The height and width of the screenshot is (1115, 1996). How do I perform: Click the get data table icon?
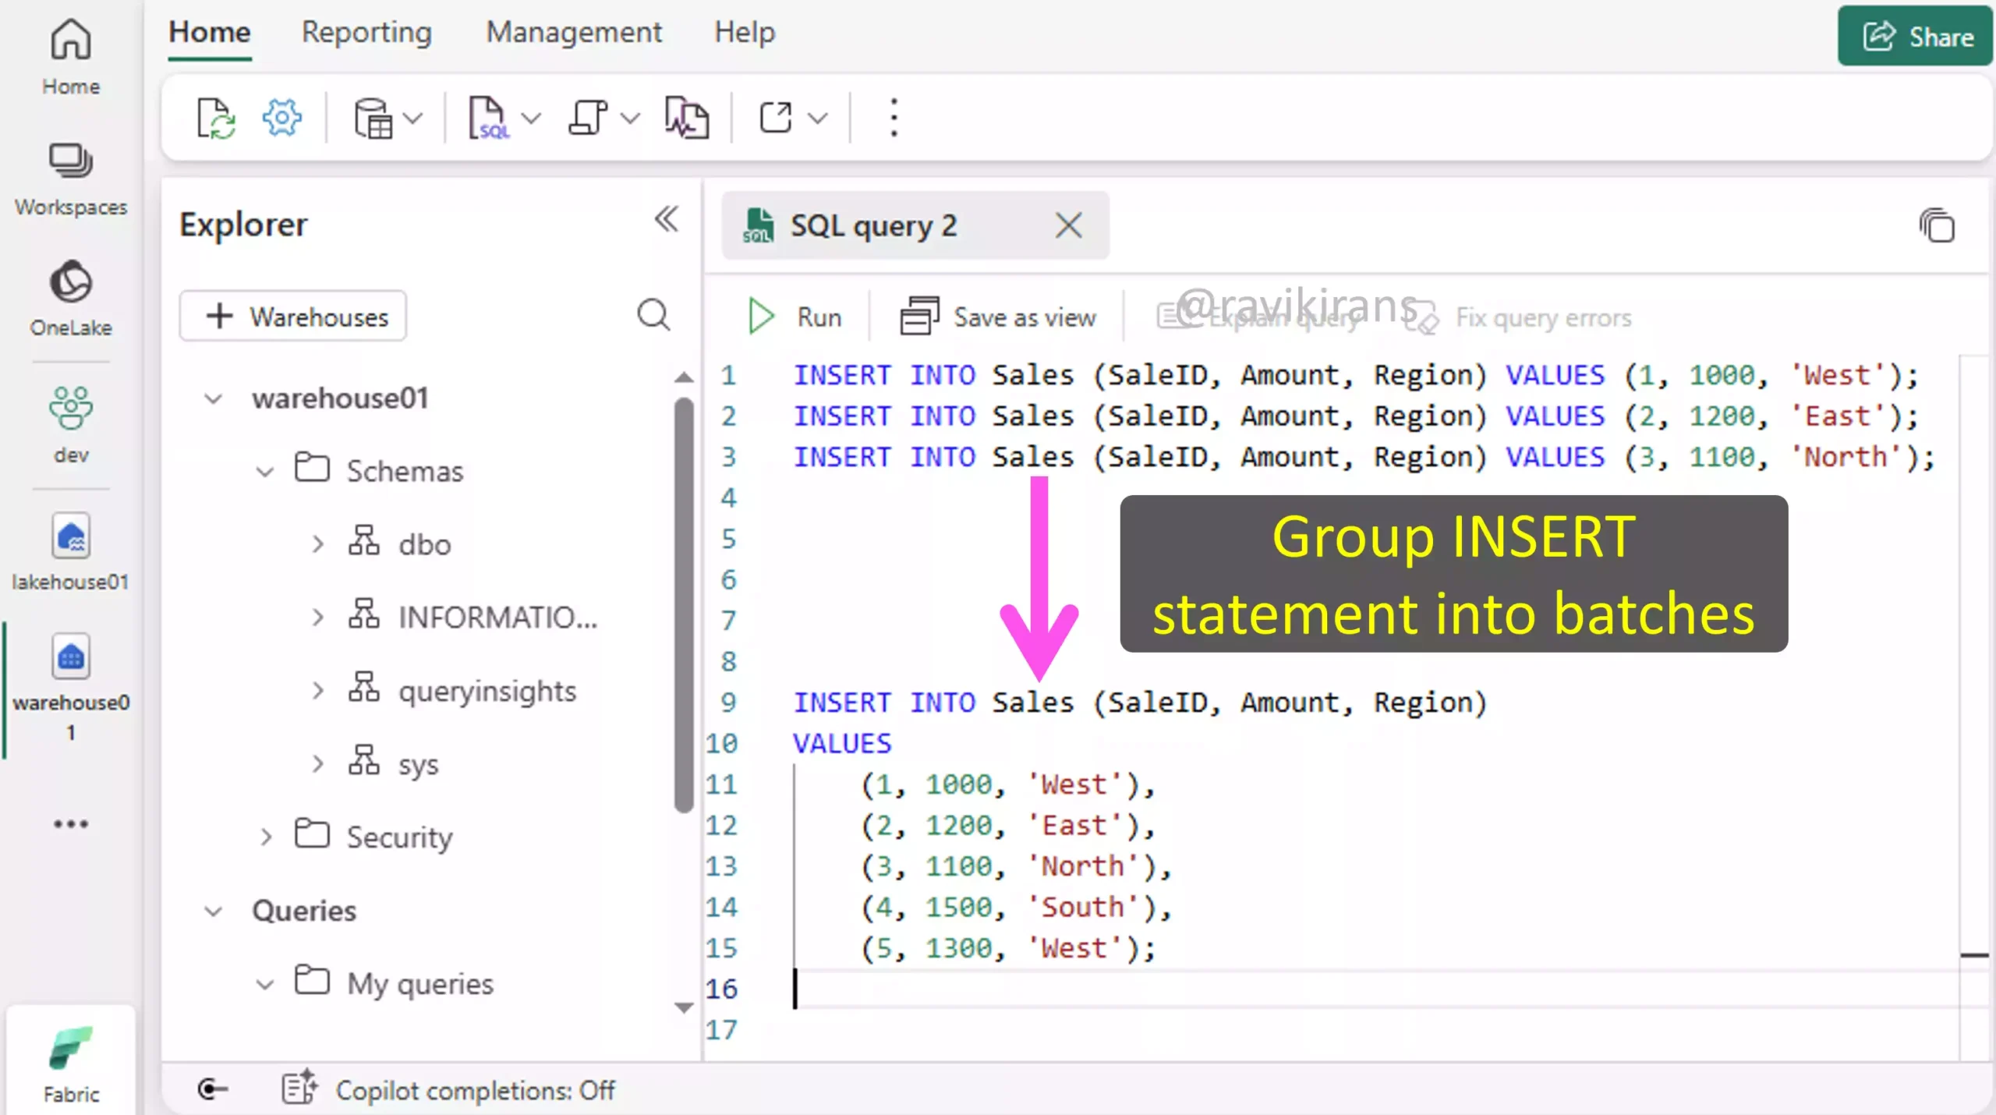point(373,119)
